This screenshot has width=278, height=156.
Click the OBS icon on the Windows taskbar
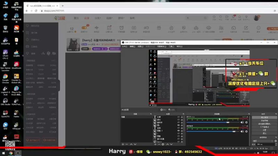tap(18, 153)
